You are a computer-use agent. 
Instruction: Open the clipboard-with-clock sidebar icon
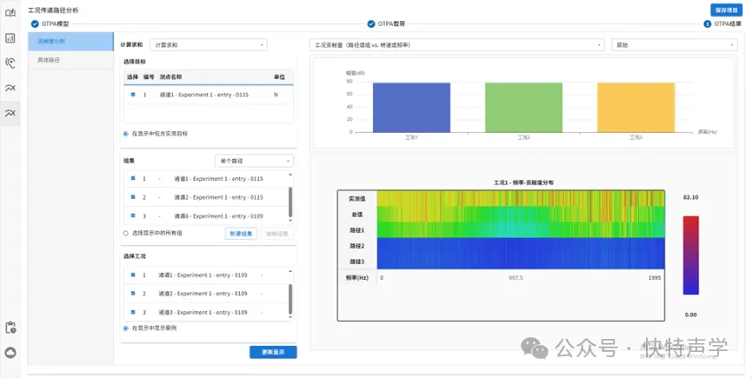[x=10, y=328]
